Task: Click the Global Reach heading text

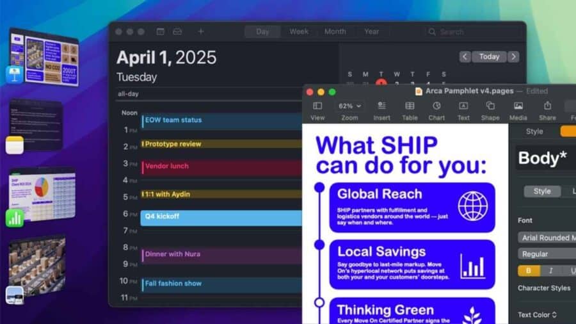Action: 380,194
